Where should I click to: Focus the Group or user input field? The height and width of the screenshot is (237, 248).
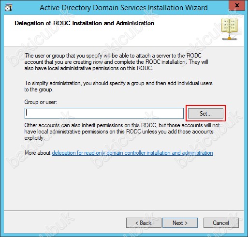(104, 113)
